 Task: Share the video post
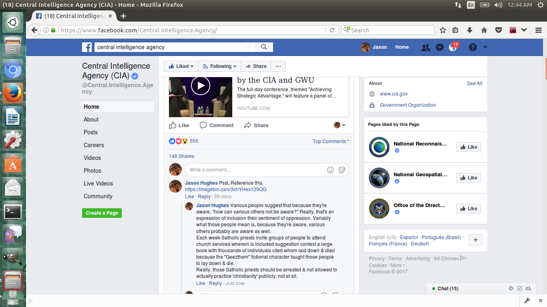coord(256,125)
